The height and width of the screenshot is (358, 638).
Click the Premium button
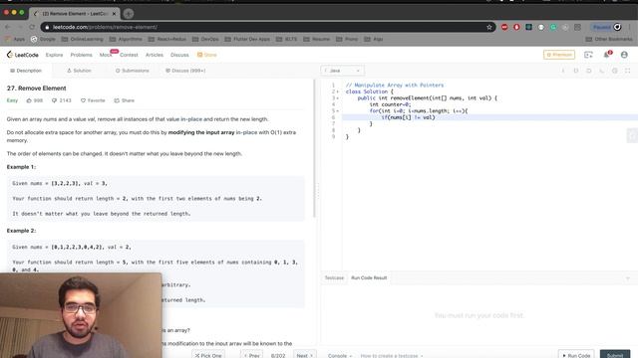point(559,55)
